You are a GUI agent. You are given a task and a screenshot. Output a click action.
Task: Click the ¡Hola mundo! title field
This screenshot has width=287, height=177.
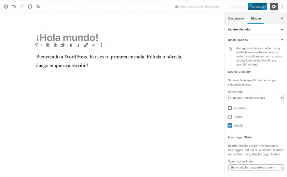click(67, 37)
